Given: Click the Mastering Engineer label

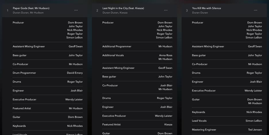Looking at the screenshot, I should [204, 130].
